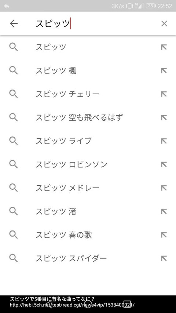Open the hebi.5ch.net link at bottom
The image size is (176, 313).
(72, 305)
